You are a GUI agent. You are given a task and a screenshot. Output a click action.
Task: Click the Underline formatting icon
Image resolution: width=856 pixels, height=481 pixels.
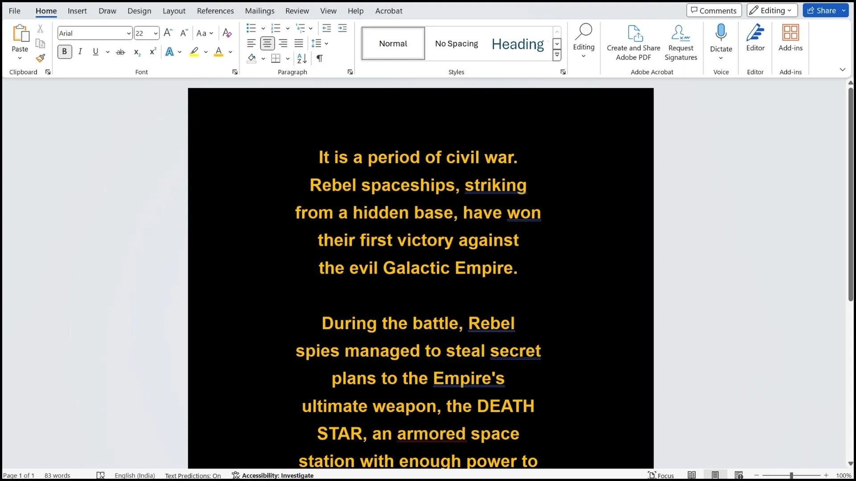point(95,52)
